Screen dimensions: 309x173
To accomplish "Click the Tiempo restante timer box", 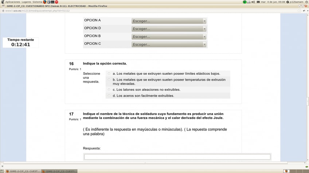I will 21,42.
